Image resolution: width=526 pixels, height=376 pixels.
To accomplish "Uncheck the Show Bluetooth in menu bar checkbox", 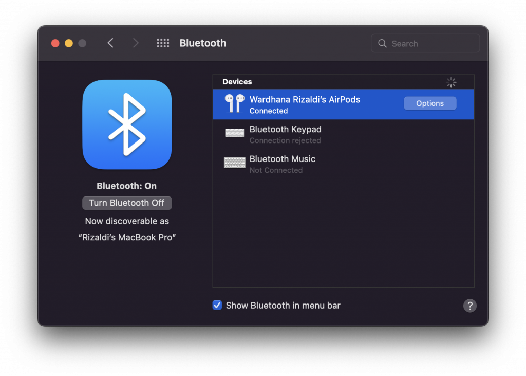I will [x=217, y=306].
